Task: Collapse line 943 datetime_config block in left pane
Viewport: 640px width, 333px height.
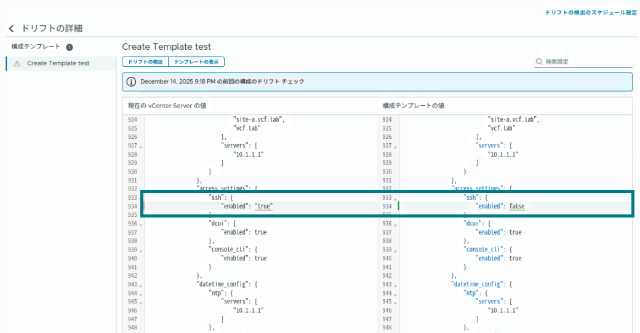Action: (x=140, y=285)
